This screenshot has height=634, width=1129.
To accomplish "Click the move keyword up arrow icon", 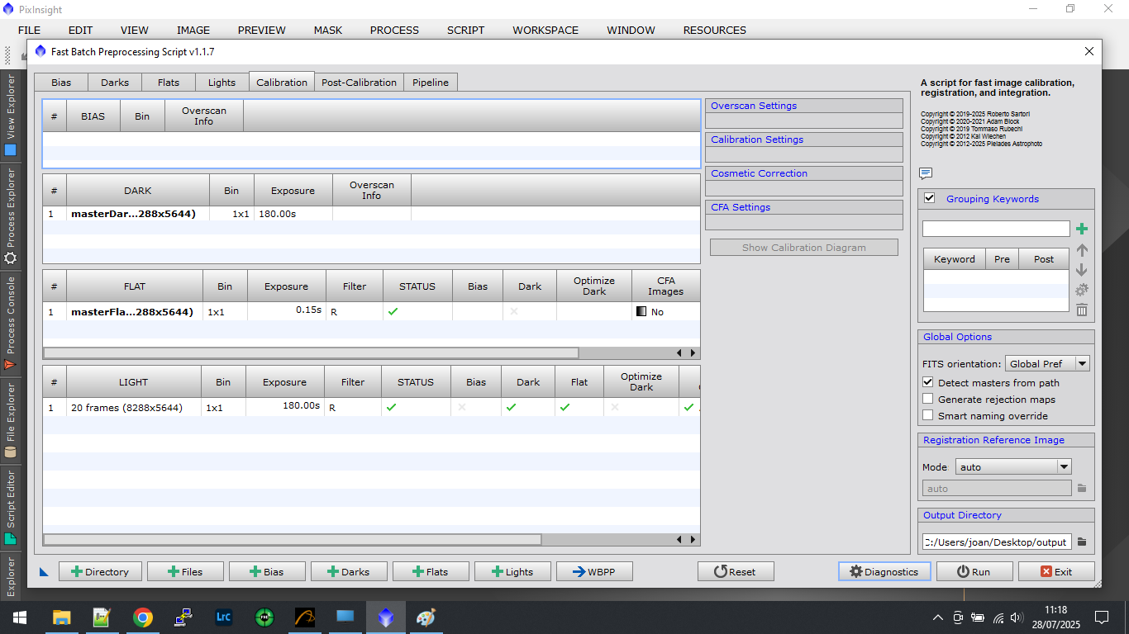I will tap(1082, 249).
